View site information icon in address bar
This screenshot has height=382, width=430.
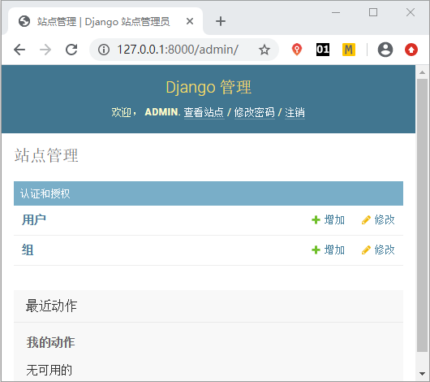[104, 50]
